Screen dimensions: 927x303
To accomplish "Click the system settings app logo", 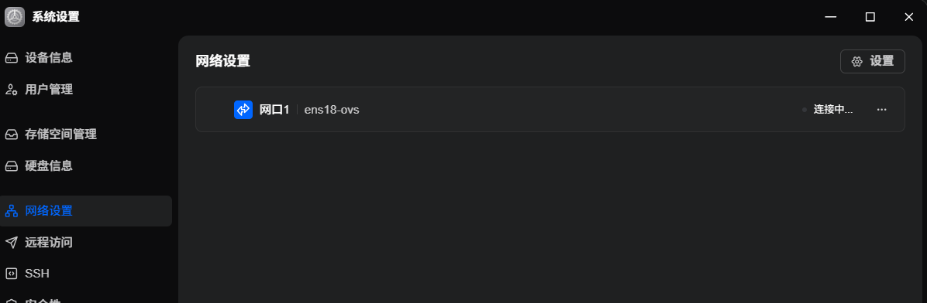I will pyautogui.click(x=15, y=17).
